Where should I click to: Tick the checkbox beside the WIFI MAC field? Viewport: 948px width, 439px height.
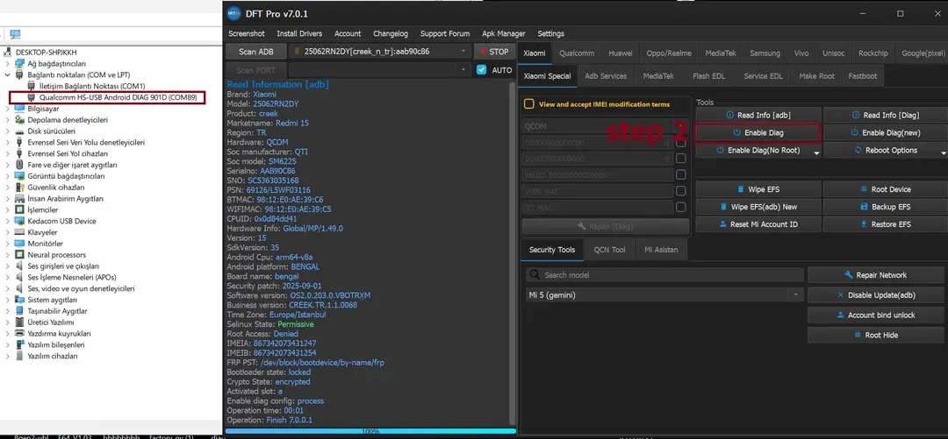[681, 191]
